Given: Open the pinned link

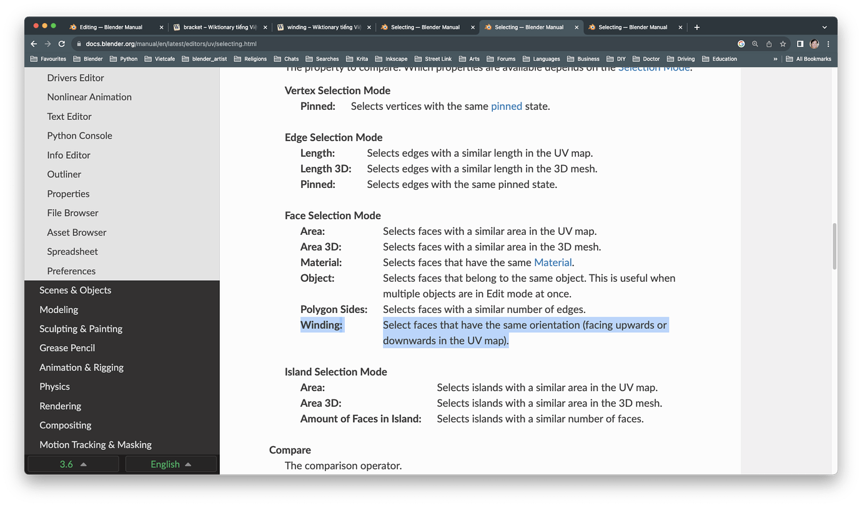Looking at the screenshot, I should [x=507, y=106].
